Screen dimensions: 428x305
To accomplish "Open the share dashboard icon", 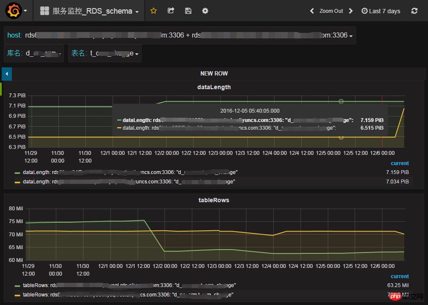I will tap(171, 11).
